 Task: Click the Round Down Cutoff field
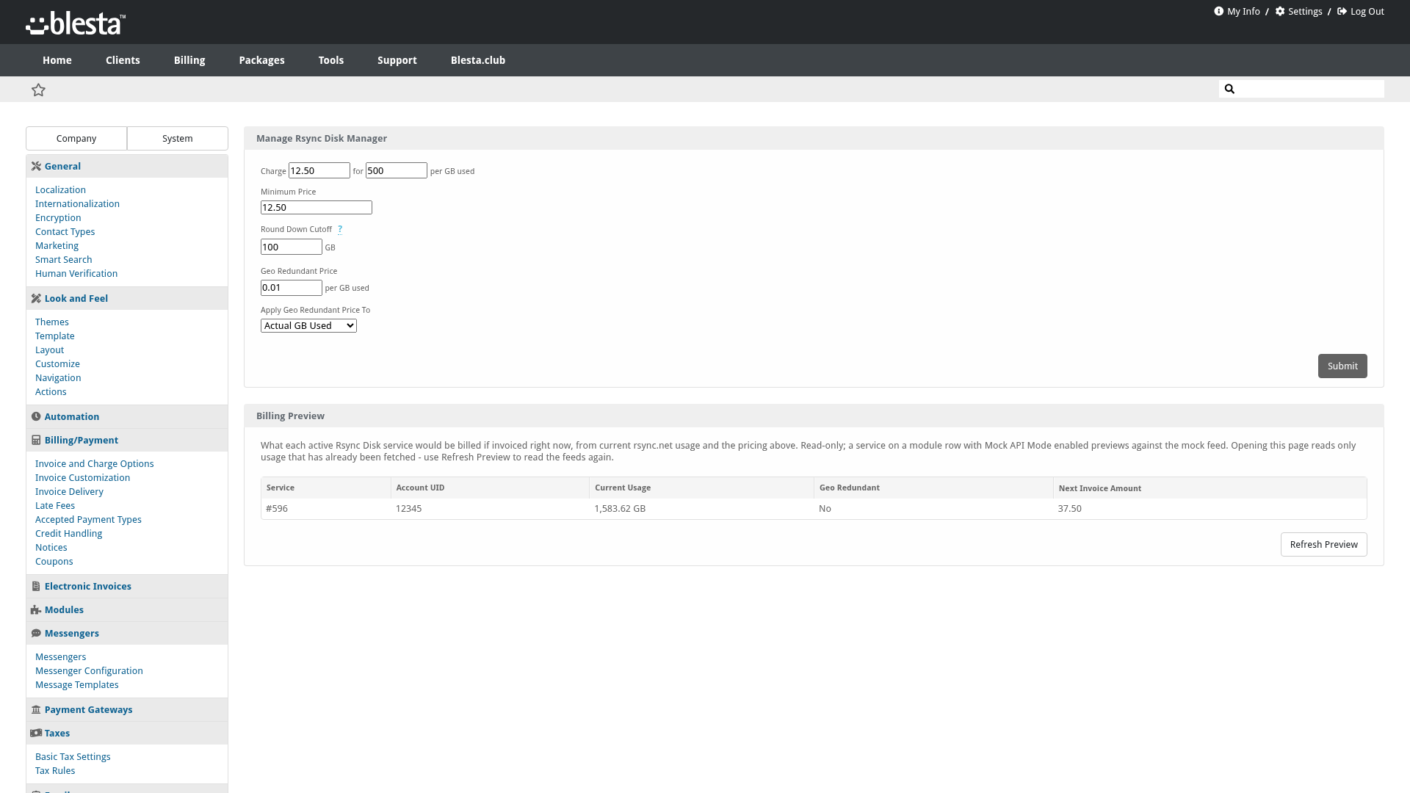(x=292, y=247)
